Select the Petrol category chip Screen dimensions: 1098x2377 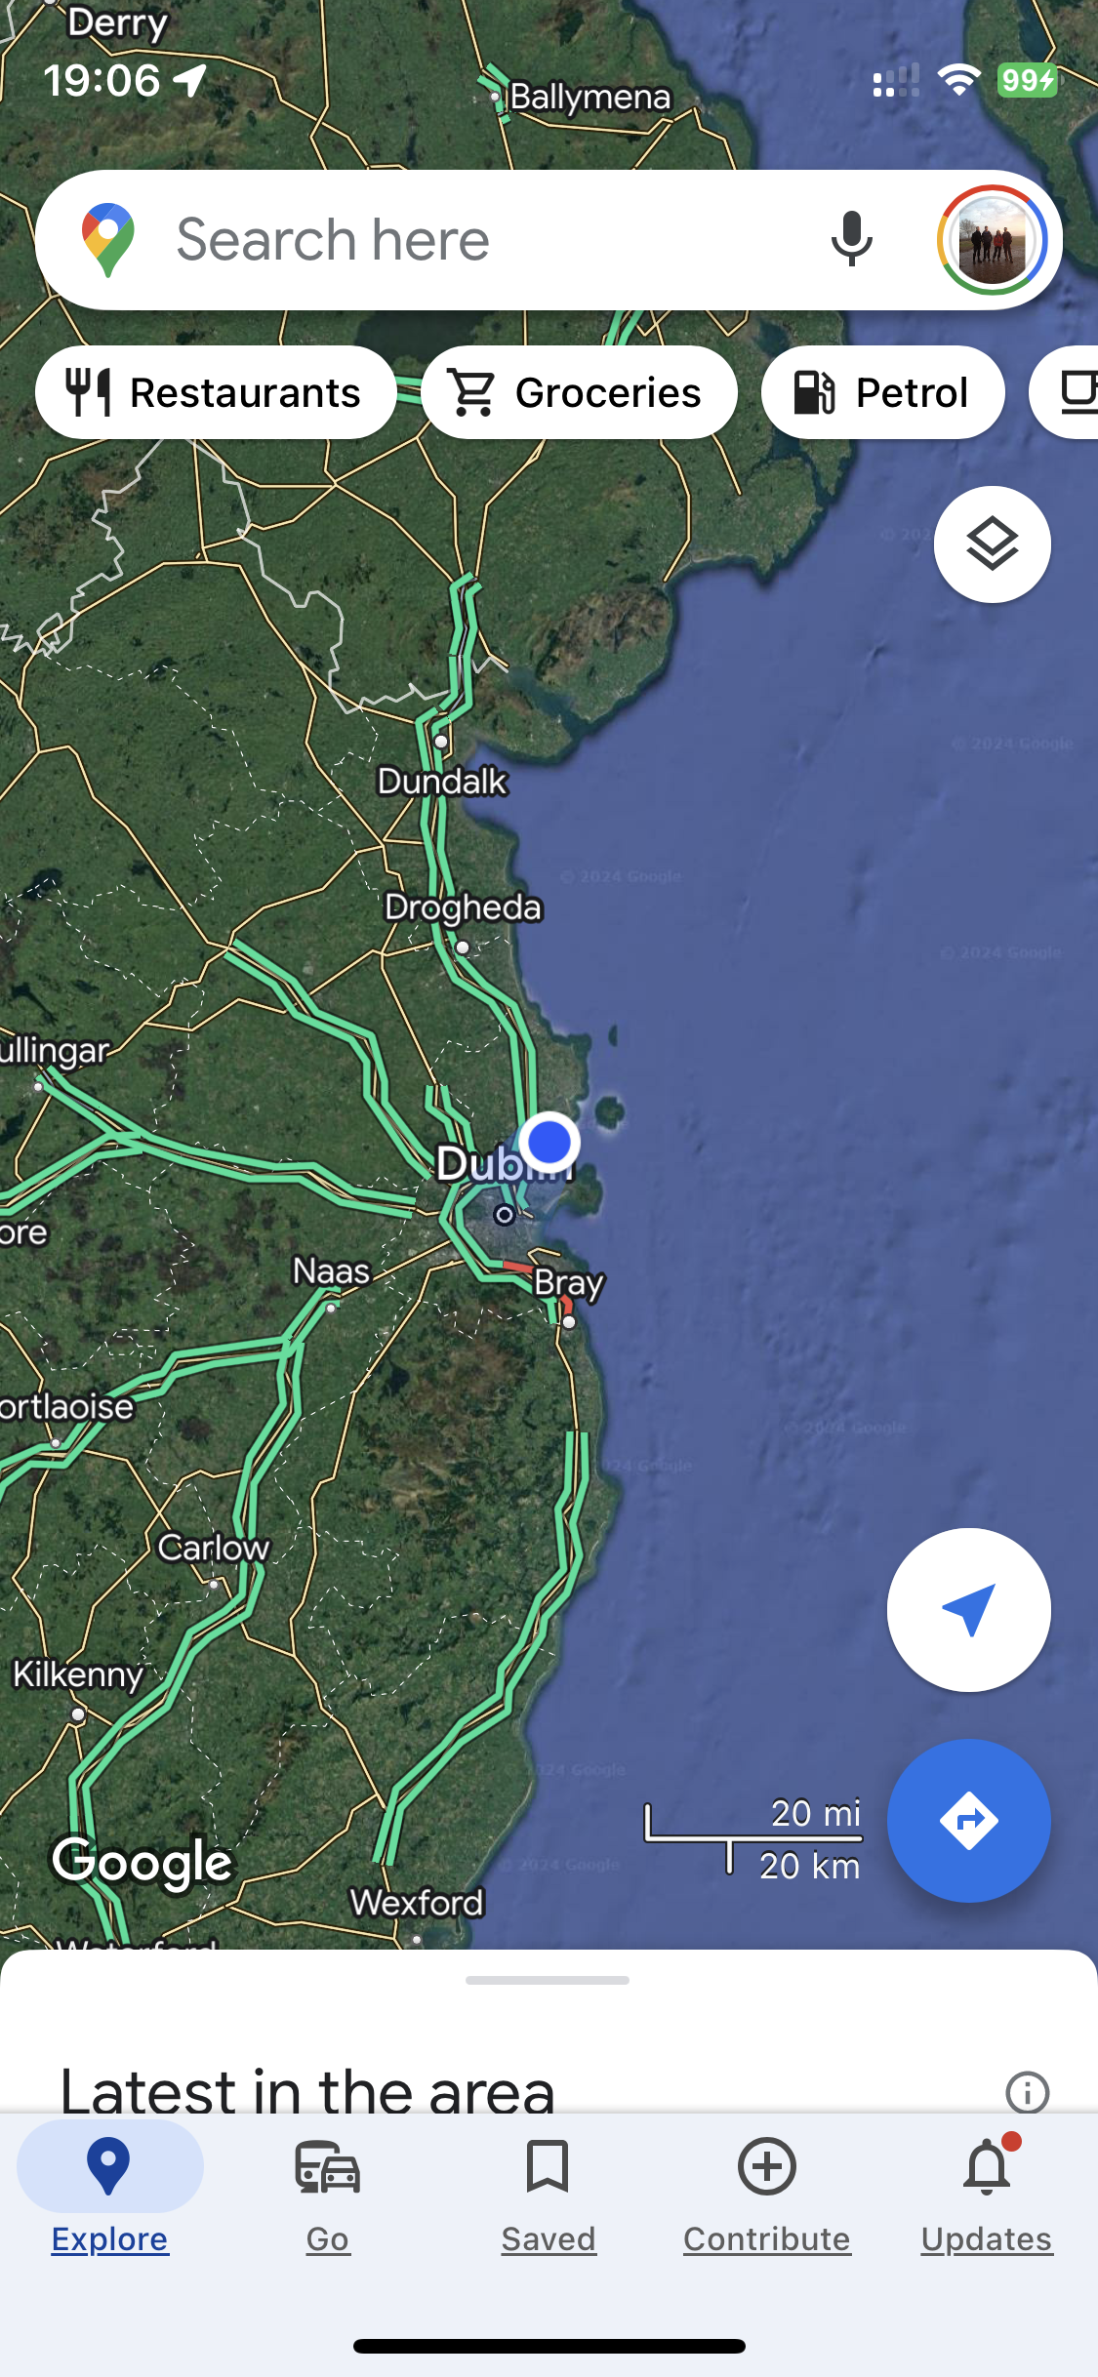[882, 392]
